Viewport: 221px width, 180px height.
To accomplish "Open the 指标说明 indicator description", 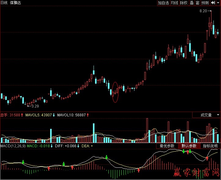I will (210, 146).
